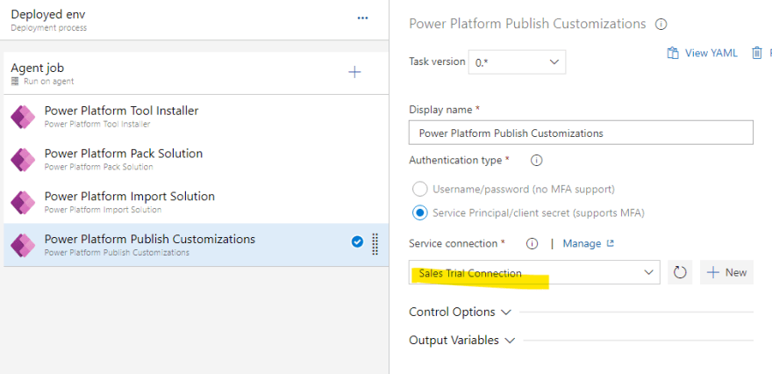Grab the drag handle on Publish Customizations task
The image size is (772, 374).
point(375,244)
